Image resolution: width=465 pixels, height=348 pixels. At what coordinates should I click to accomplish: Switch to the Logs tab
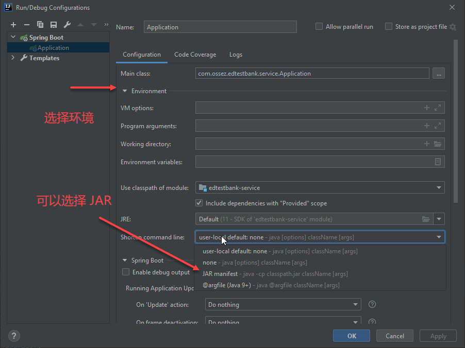(236, 55)
